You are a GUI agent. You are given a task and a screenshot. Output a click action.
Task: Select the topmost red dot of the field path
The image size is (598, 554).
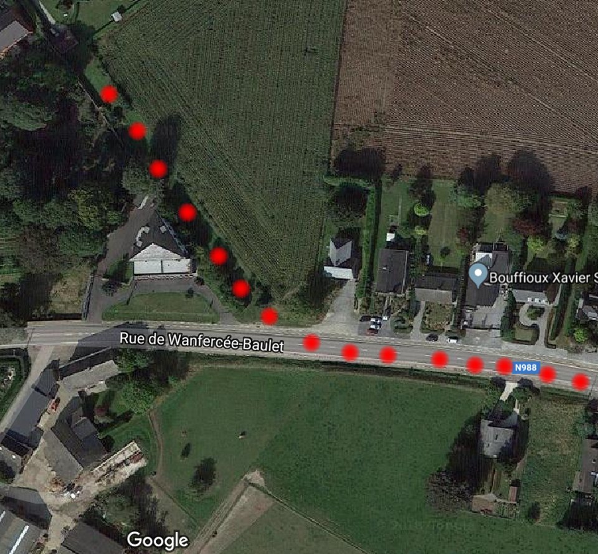(109, 94)
